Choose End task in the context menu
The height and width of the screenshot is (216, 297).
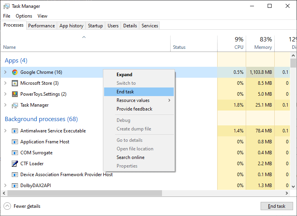coord(139,92)
